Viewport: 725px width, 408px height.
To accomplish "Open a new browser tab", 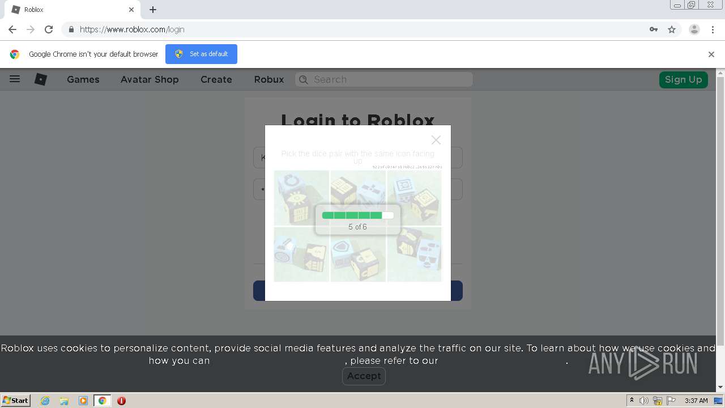I will (x=153, y=10).
